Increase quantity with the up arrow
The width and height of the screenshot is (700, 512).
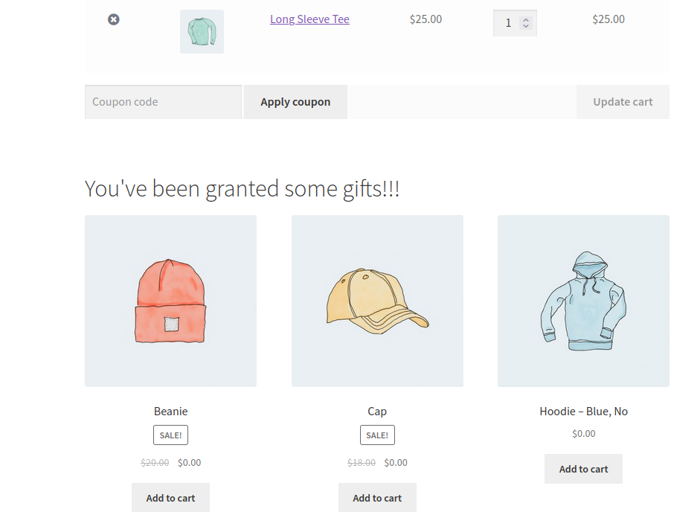tap(526, 19)
